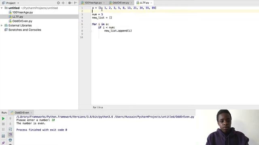Click 'Process finished with exit code 0' text

click(42, 130)
